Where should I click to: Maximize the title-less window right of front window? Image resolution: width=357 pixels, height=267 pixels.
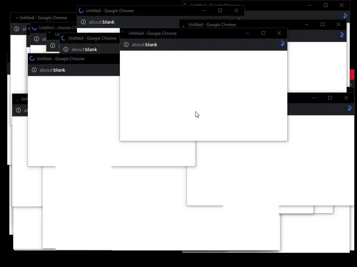[x=330, y=98]
